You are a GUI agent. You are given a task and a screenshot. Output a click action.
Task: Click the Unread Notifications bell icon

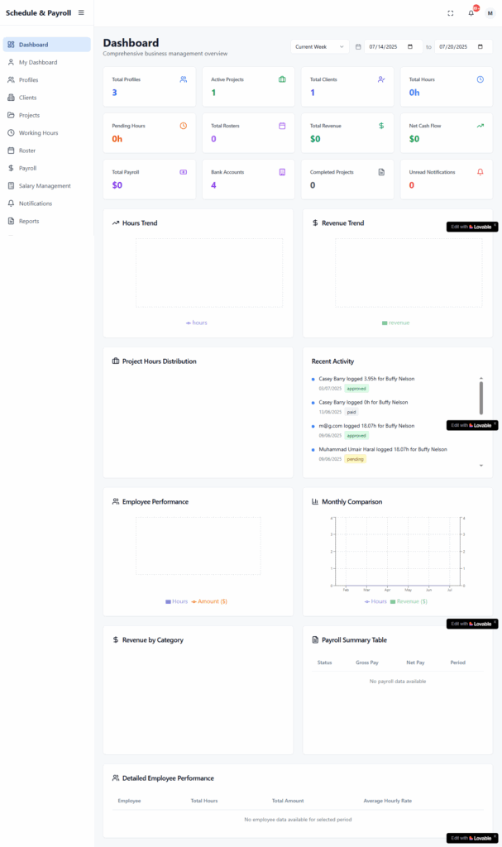480,172
